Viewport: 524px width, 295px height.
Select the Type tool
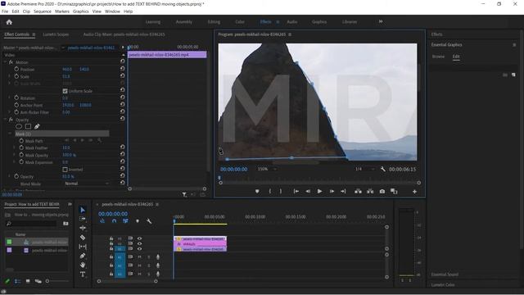(83, 275)
